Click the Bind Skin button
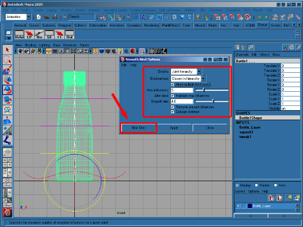The image size is (303, 227). point(138,128)
